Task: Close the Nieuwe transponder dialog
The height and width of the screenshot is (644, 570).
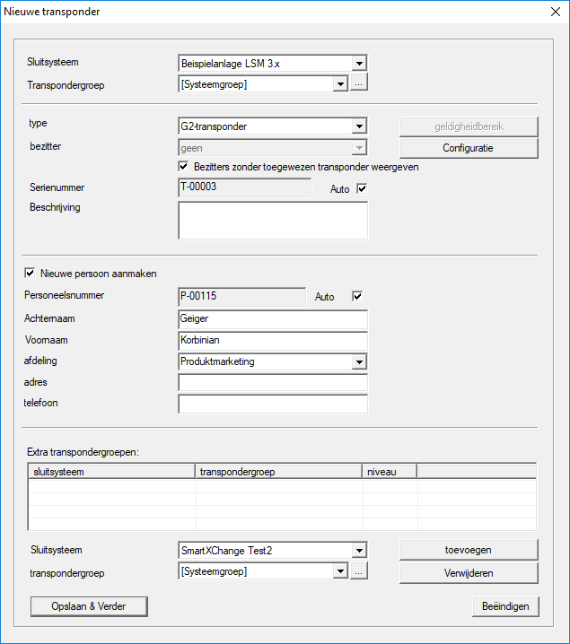Action: [x=553, y=12]
